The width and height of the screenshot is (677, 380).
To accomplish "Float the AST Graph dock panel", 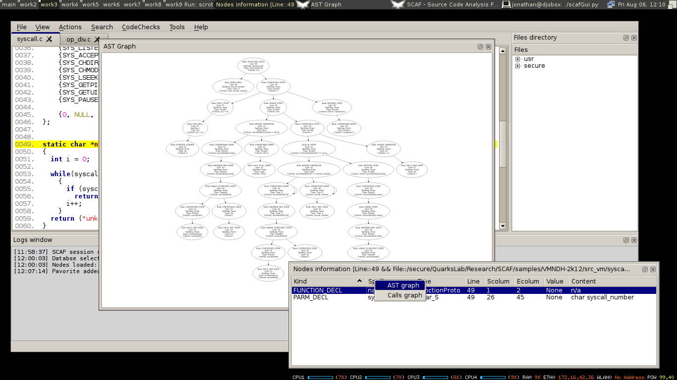I will tap(480, 47).
